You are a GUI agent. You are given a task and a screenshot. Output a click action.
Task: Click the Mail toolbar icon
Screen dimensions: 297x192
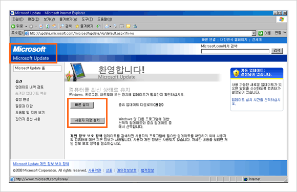107,26
